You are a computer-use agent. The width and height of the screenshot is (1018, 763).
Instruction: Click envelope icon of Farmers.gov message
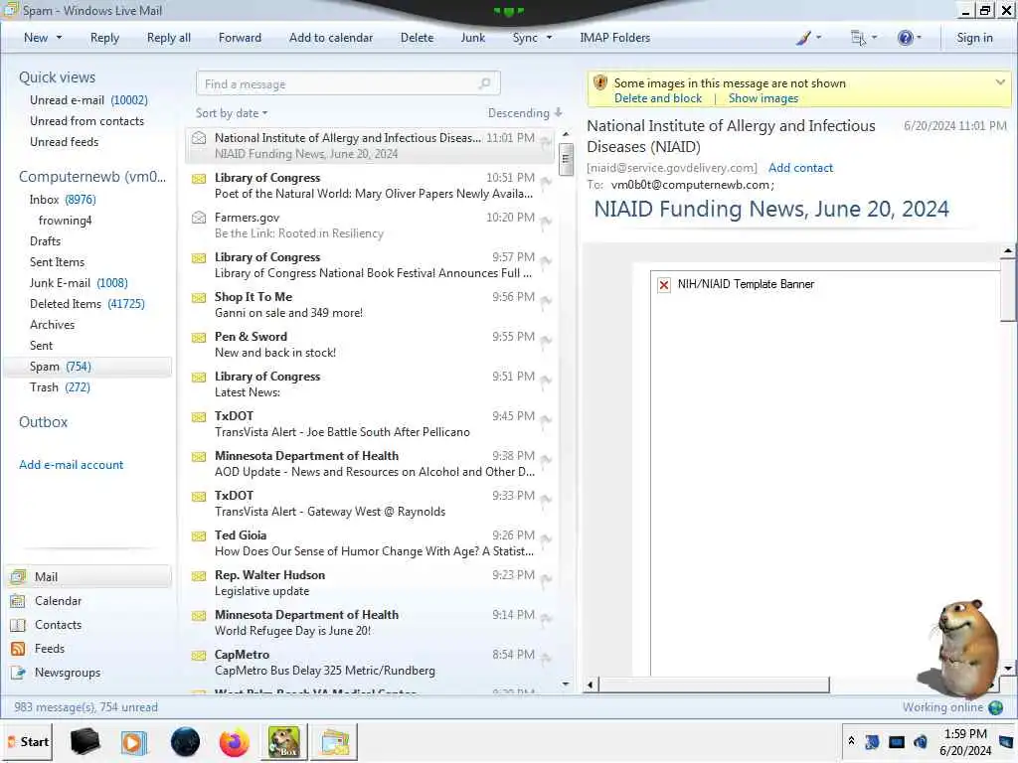click(x=199, y=218)
